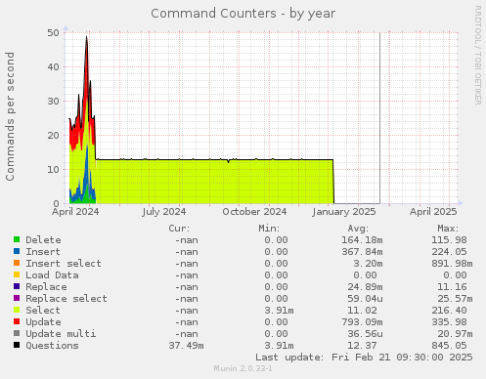Screen dimensions: 486x379
Task: Click the 50 y-axis tick label
Action: tap(53, 32)
